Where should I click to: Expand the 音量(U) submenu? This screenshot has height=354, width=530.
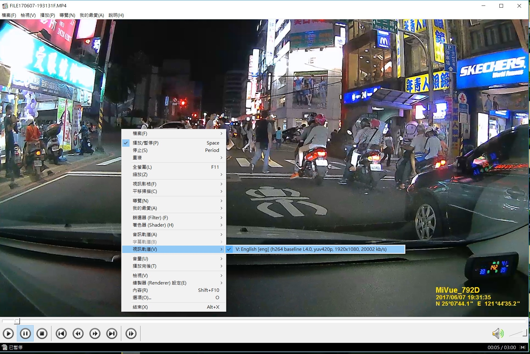(x=174, y=259)
